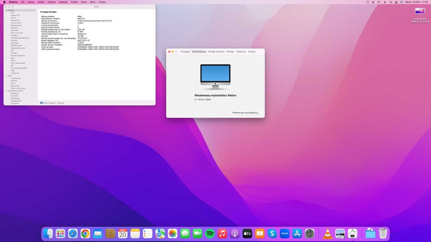Open the Books app in Dock
Viewport: 431px width, 242px height.
(x=260, y=233)
